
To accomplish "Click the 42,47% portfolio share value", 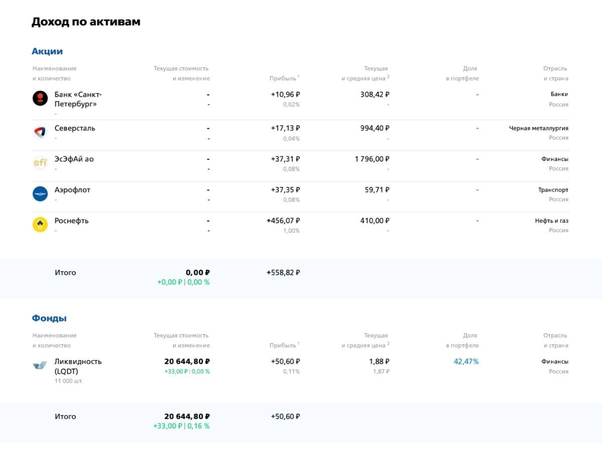I will coord(466,362).
